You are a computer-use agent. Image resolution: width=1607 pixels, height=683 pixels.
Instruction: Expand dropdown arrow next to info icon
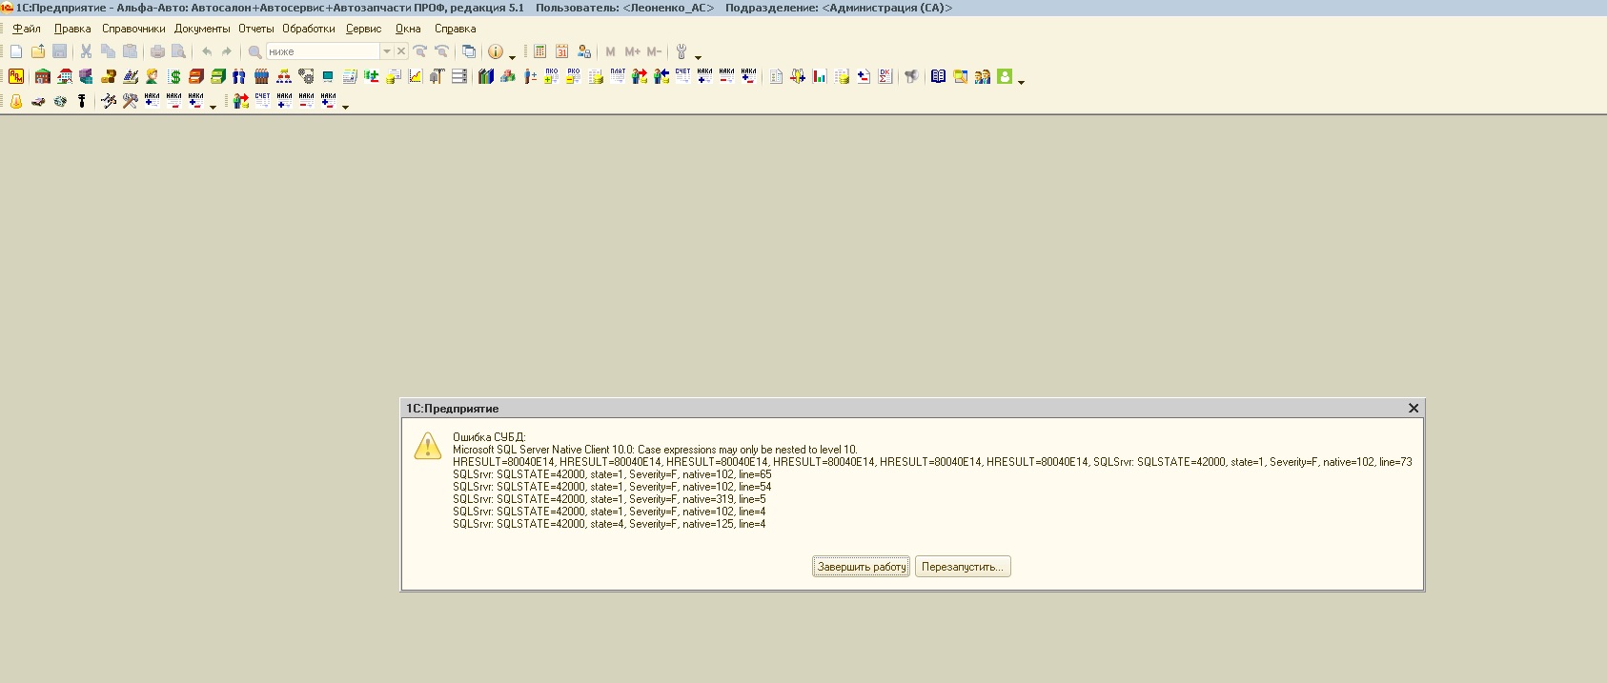point(512,57)
